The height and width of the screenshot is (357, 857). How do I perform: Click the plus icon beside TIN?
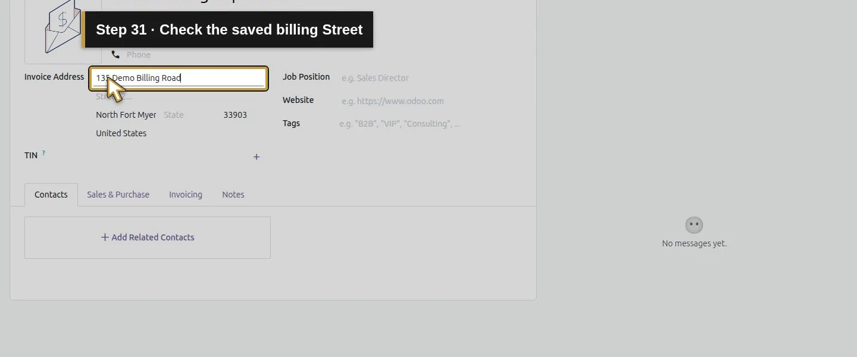257,157
